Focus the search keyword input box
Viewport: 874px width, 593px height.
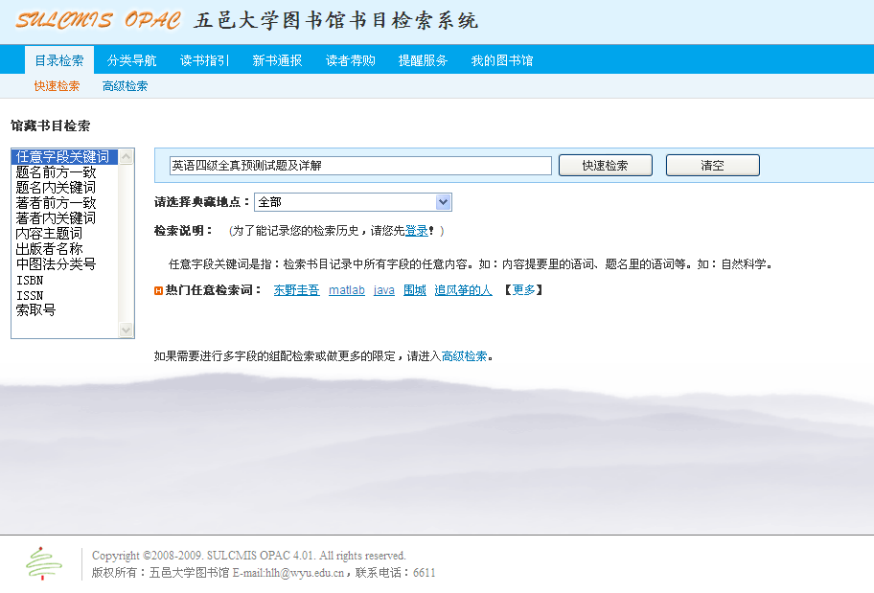point(360,166)
